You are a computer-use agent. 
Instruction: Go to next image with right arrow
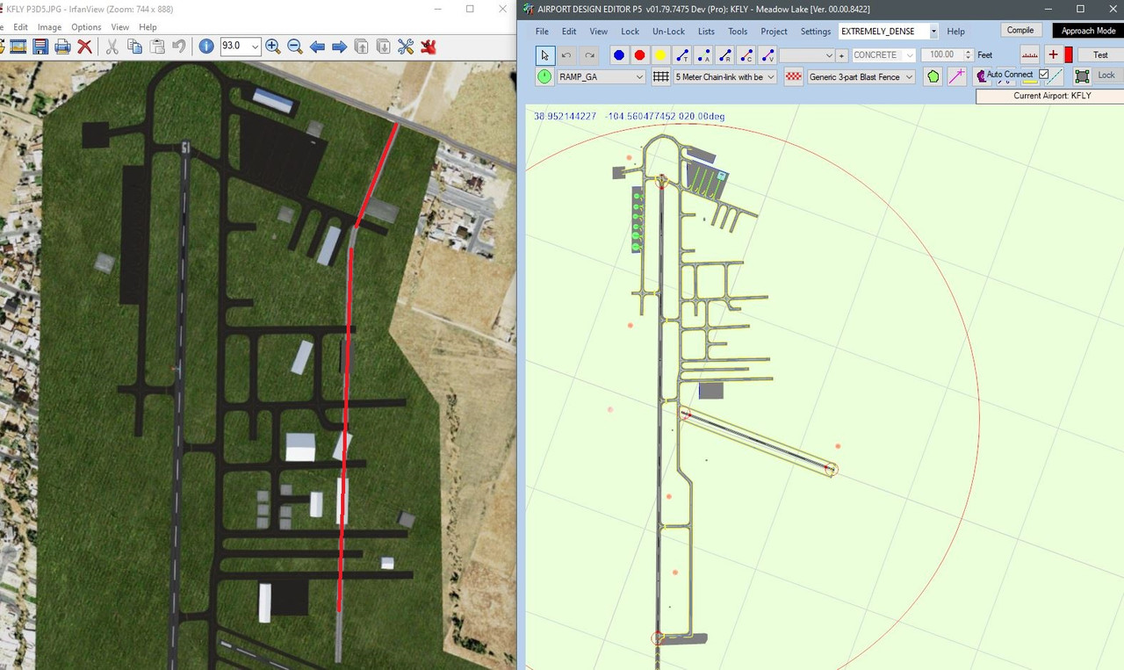(339, 47)
